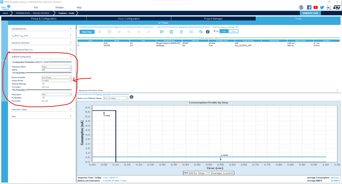Select the RUN step row in table
The height and width of the screenshot is (184, 342).
tap(208, 43)
